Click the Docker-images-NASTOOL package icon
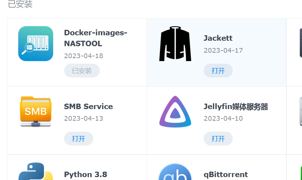302x180 pixels. [36, 44]
